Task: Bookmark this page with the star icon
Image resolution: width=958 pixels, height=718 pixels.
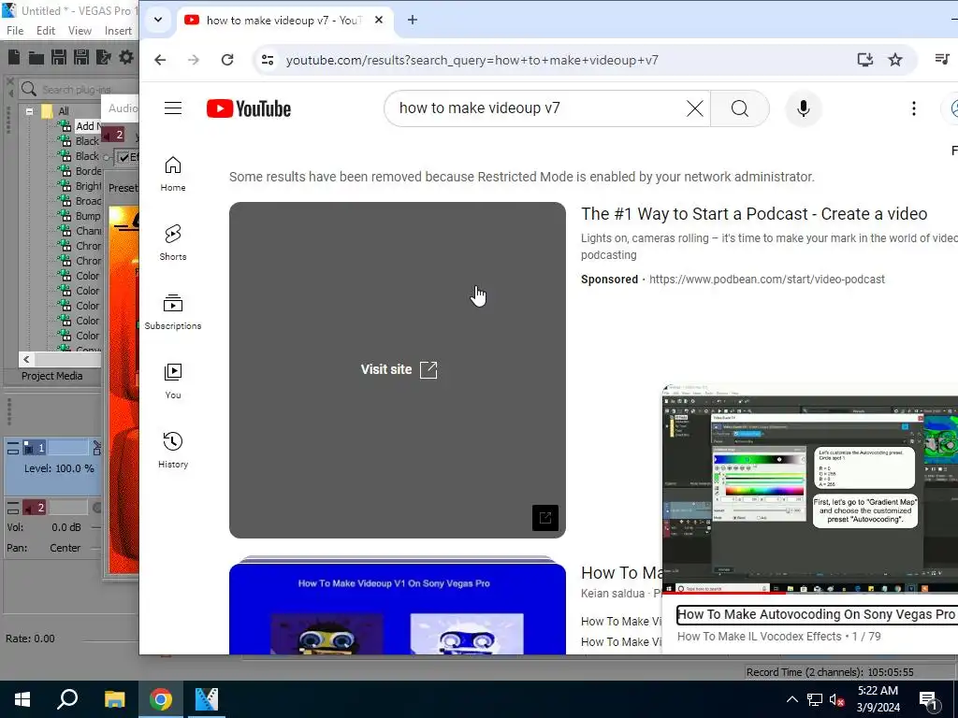Action: [895, 59]
